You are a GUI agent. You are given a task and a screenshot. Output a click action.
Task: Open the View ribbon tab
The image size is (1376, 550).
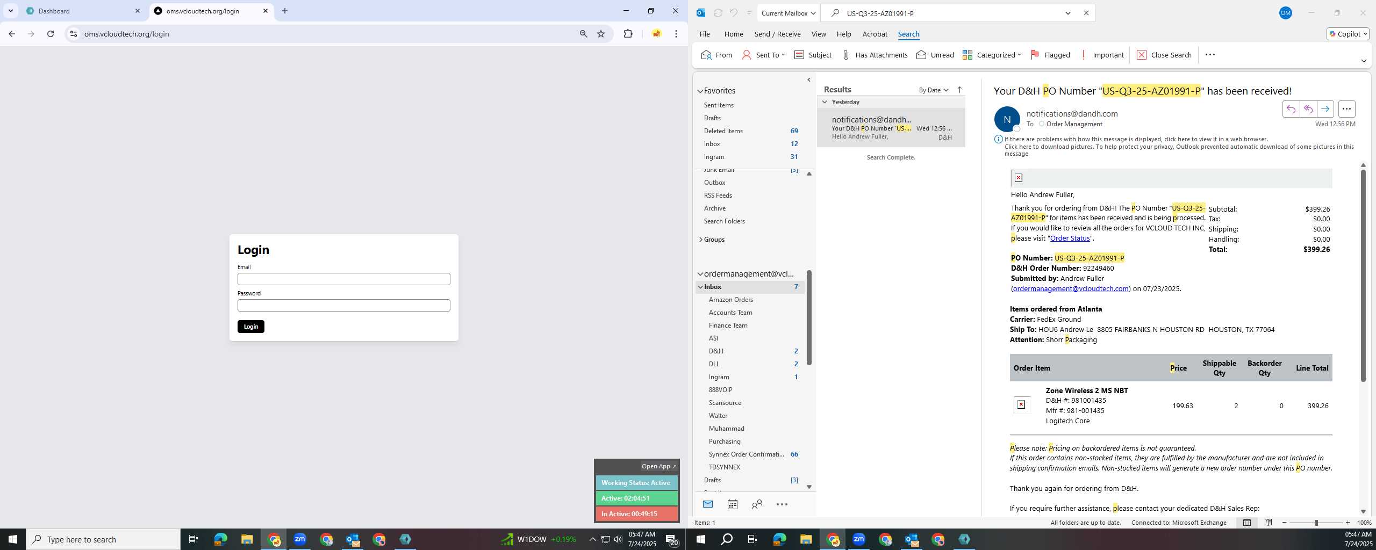(x=819, y=34)
